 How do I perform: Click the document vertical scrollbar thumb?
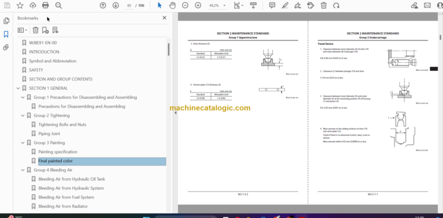(440, 37)
